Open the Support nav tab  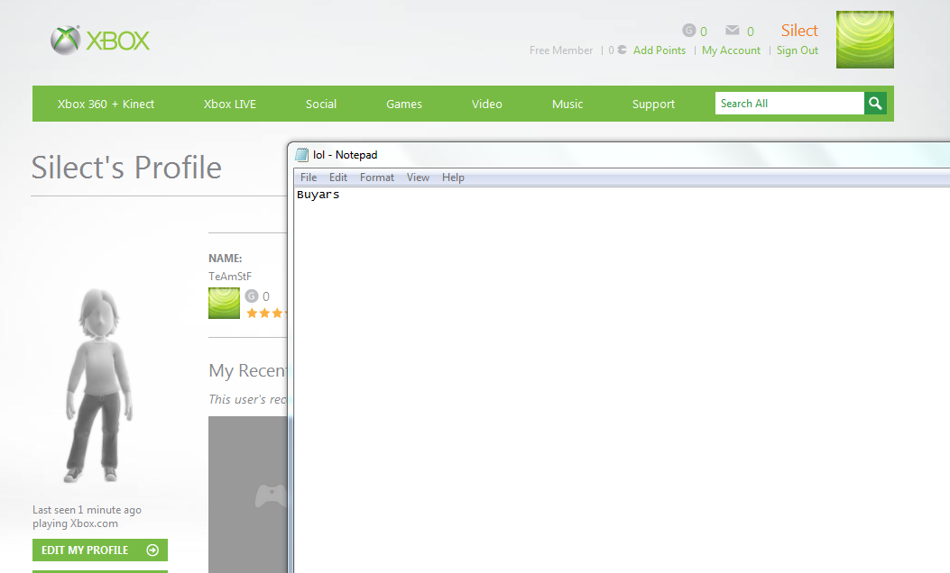(x=653, y=105)
